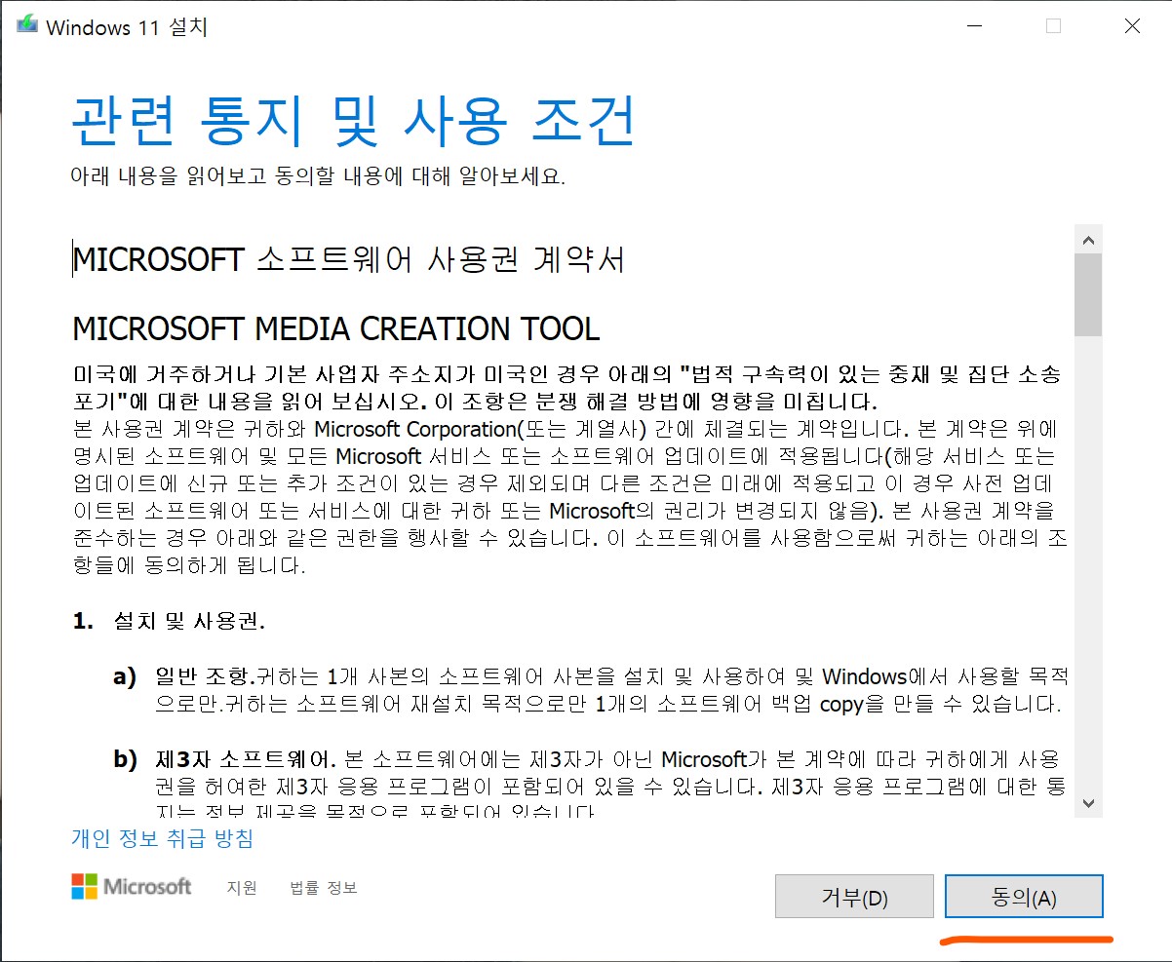Click the heading MICROSOFT 소프트웨어 사용권 계약서
The height and width of the screenshot is (962, 1172).
348,260
